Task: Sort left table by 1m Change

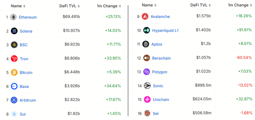Action: click(109, 6)
